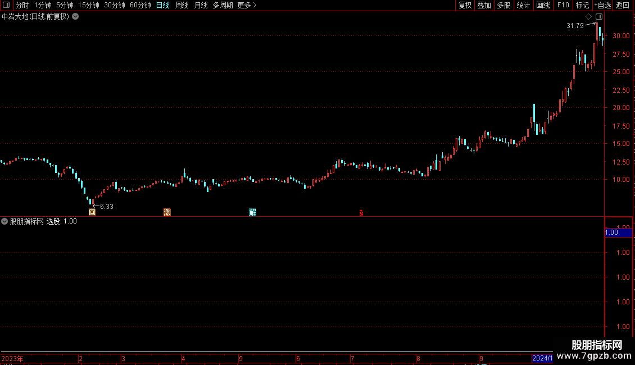Click the orange 激 event marker

click(x=167, y=212)
